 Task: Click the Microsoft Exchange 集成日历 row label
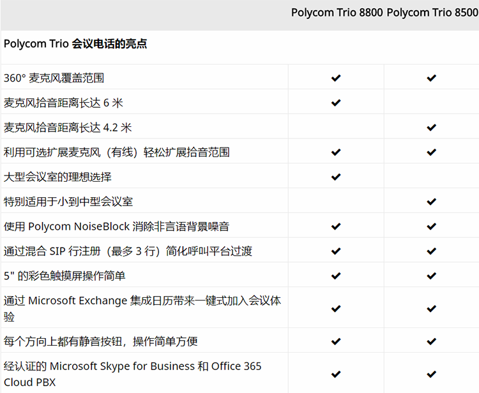coord(142,309)
